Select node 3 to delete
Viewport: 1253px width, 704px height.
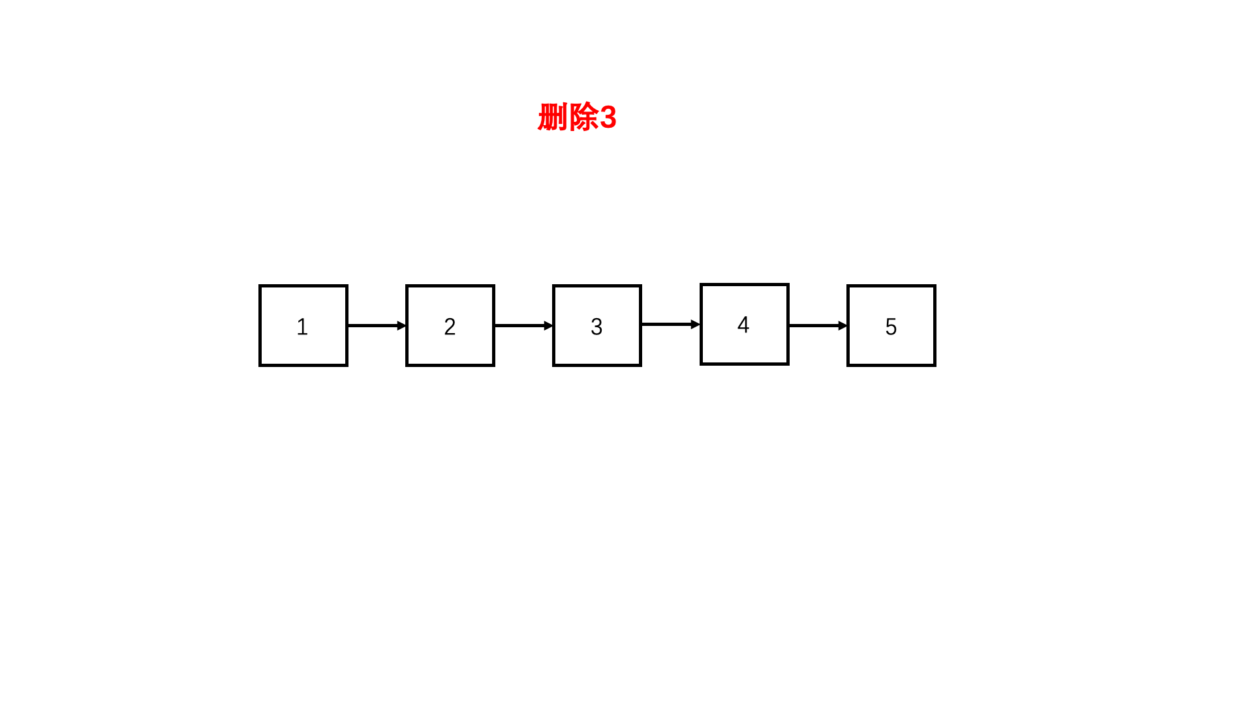pyautogui.click(x=596, y=324)
